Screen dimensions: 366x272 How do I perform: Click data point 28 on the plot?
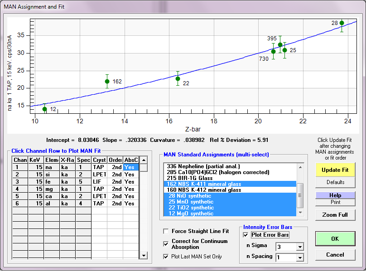pos(342,23)
